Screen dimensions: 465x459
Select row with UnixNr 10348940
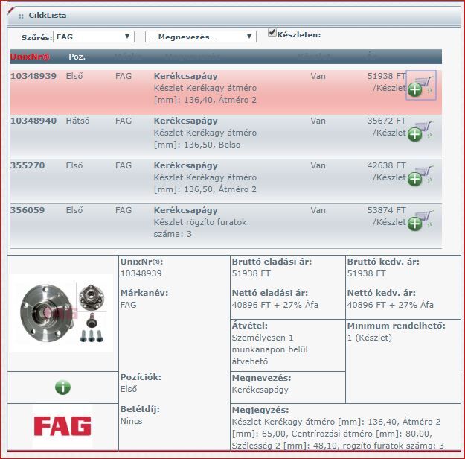[226, 136]
